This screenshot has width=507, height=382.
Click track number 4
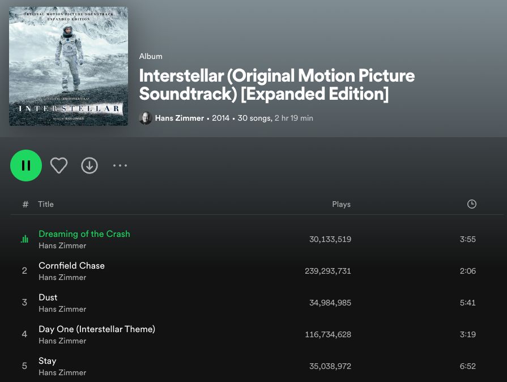(24, 334)
